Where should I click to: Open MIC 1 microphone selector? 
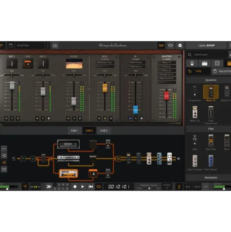coord(12,64)
